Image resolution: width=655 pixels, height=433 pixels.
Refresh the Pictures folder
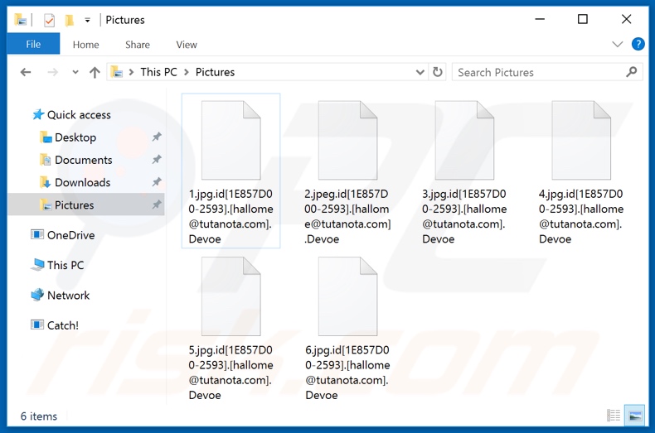click(438, 72)
